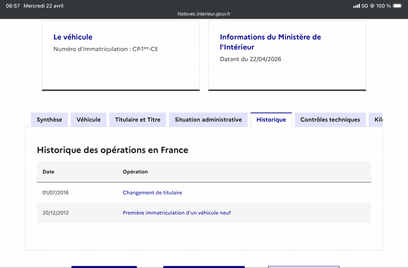Tap the battery icon in status bar
408x268 pixels.
click(x=397, y=6)
